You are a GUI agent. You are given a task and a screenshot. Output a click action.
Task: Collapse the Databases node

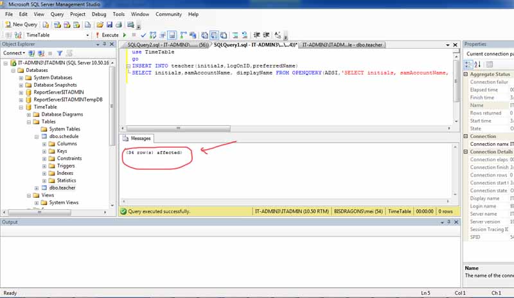13,71
